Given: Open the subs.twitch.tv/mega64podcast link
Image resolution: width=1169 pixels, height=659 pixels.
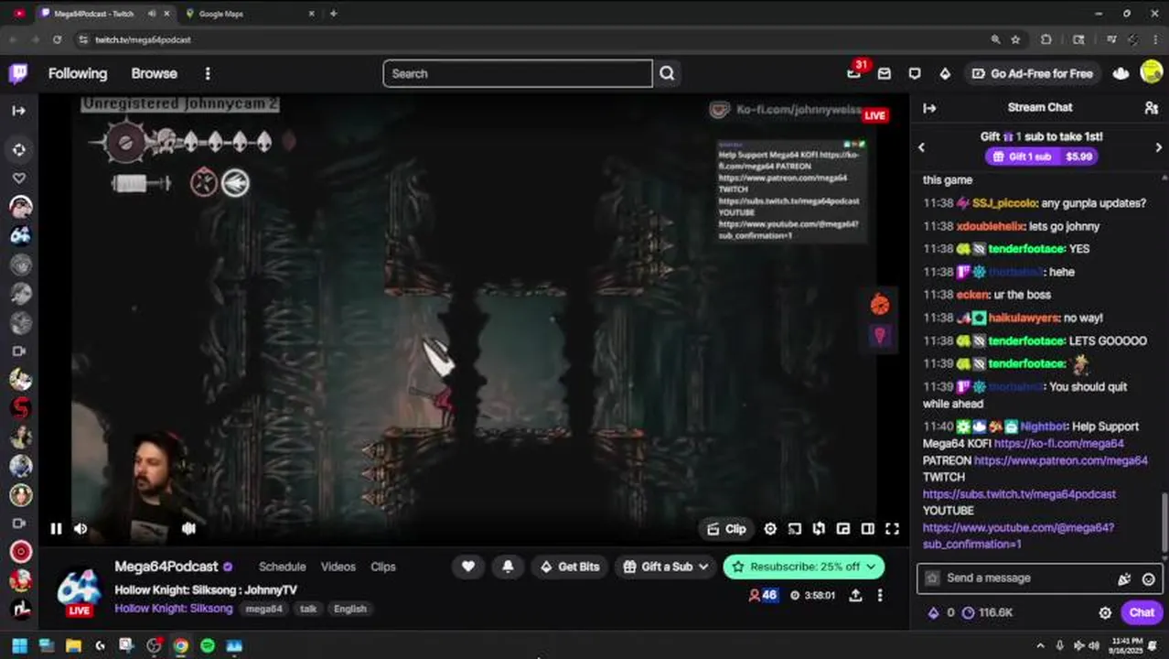Looking at the screenshot, I should click(1019, 494).
